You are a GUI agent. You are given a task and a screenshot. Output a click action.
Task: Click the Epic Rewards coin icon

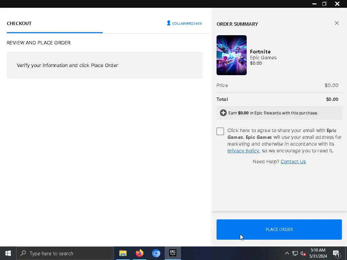223,113
